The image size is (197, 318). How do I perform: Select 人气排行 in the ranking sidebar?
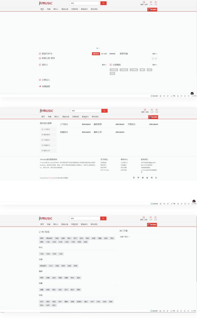(x=47, y=129)
